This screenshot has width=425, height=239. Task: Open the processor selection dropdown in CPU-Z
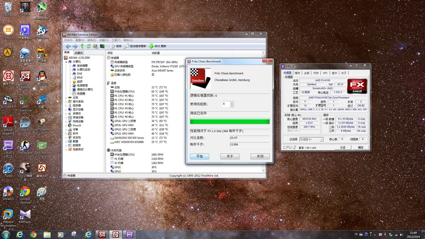[x=311, y=139]
